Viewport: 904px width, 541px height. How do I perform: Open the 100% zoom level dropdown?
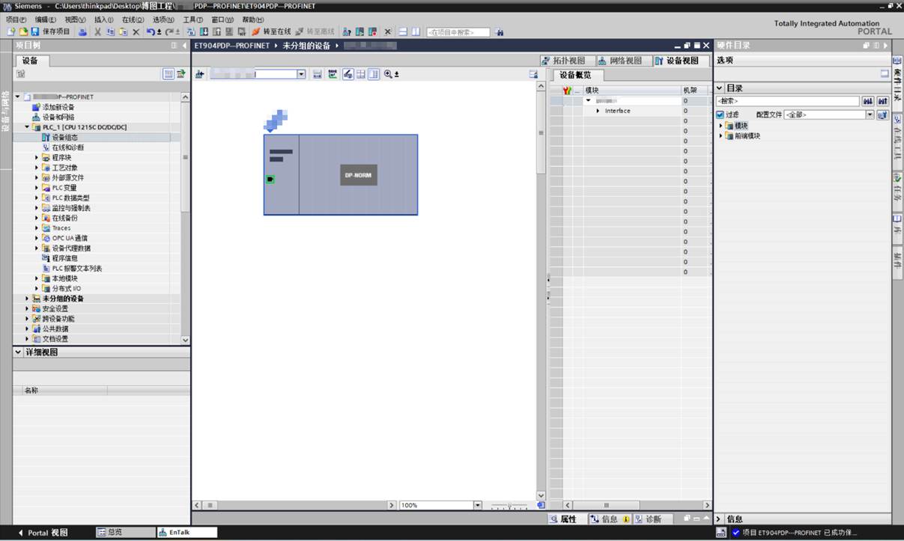click(478, 505)
